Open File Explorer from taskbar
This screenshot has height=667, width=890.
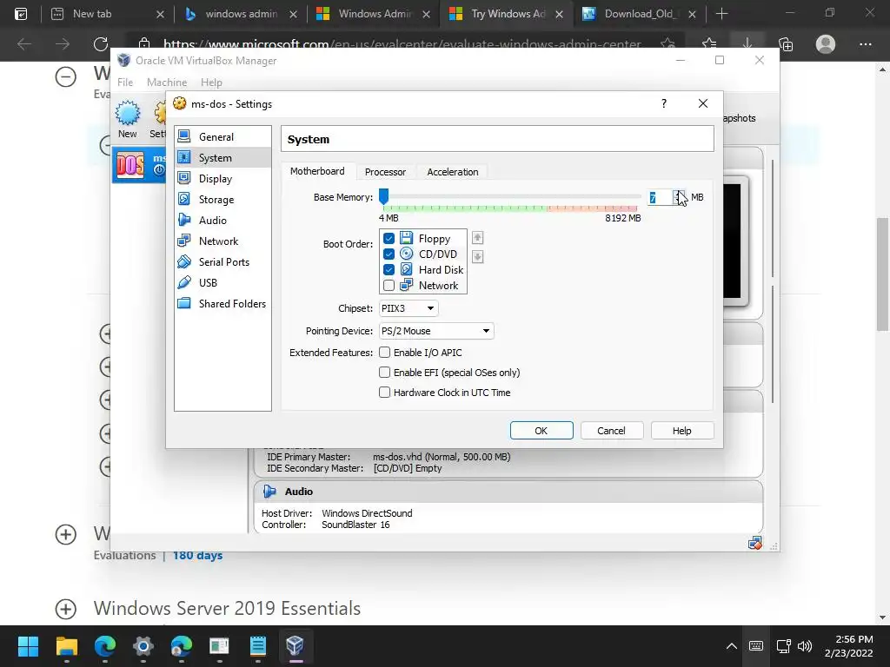pyautogui.click(x=66, y=646)
